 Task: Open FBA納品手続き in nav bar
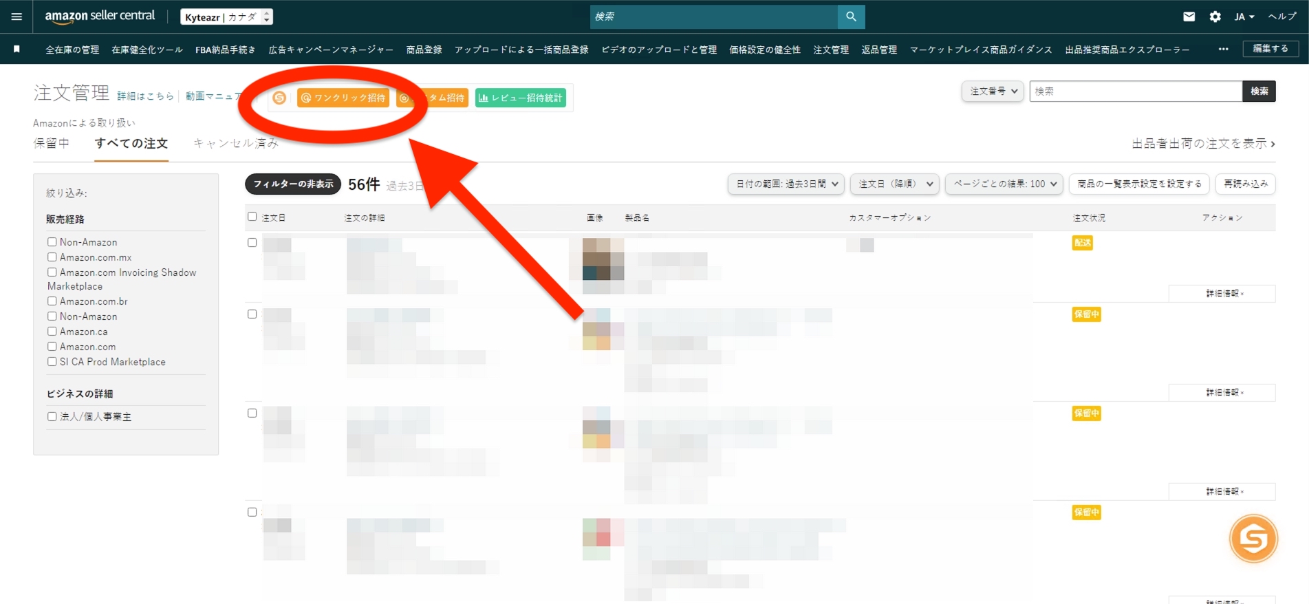click(226, 50)
